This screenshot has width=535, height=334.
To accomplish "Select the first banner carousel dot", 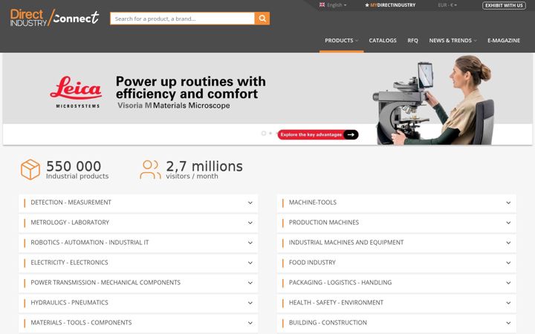I will click(x=263, y=134).
